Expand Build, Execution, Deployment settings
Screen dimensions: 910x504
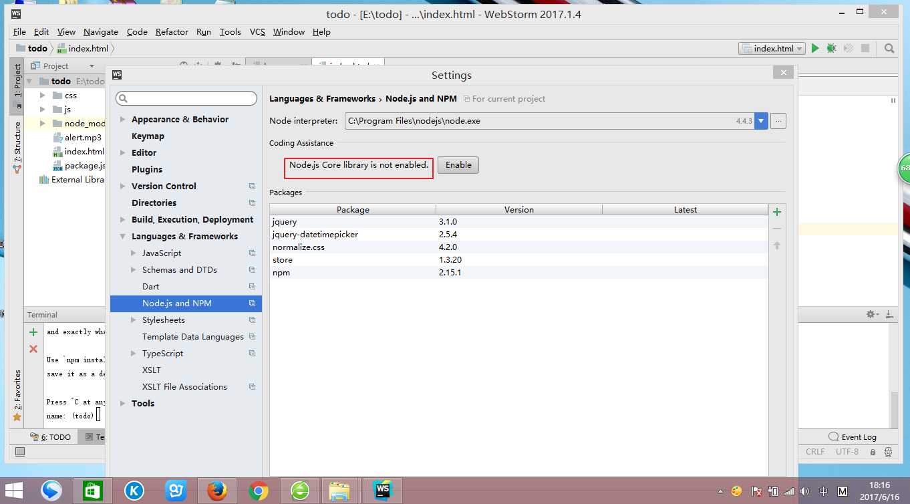[x=122, y=220]
